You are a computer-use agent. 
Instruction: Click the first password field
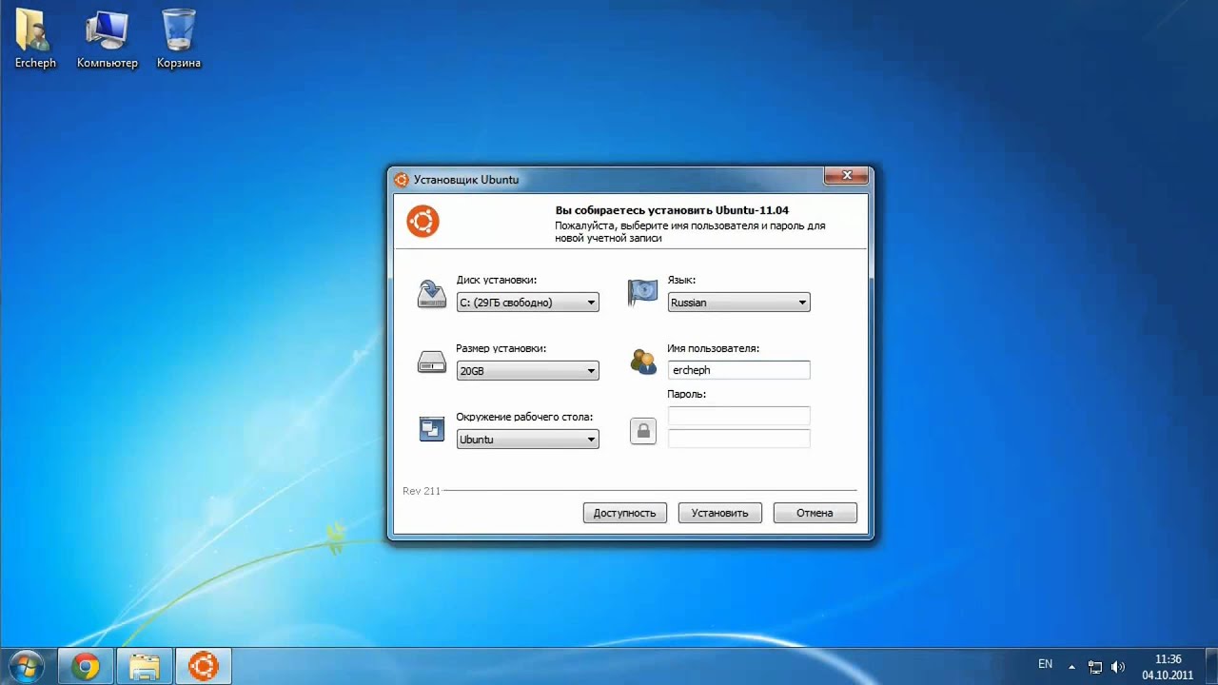738,416
